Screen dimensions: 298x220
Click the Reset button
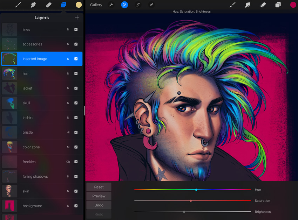[x=99, y=187]
